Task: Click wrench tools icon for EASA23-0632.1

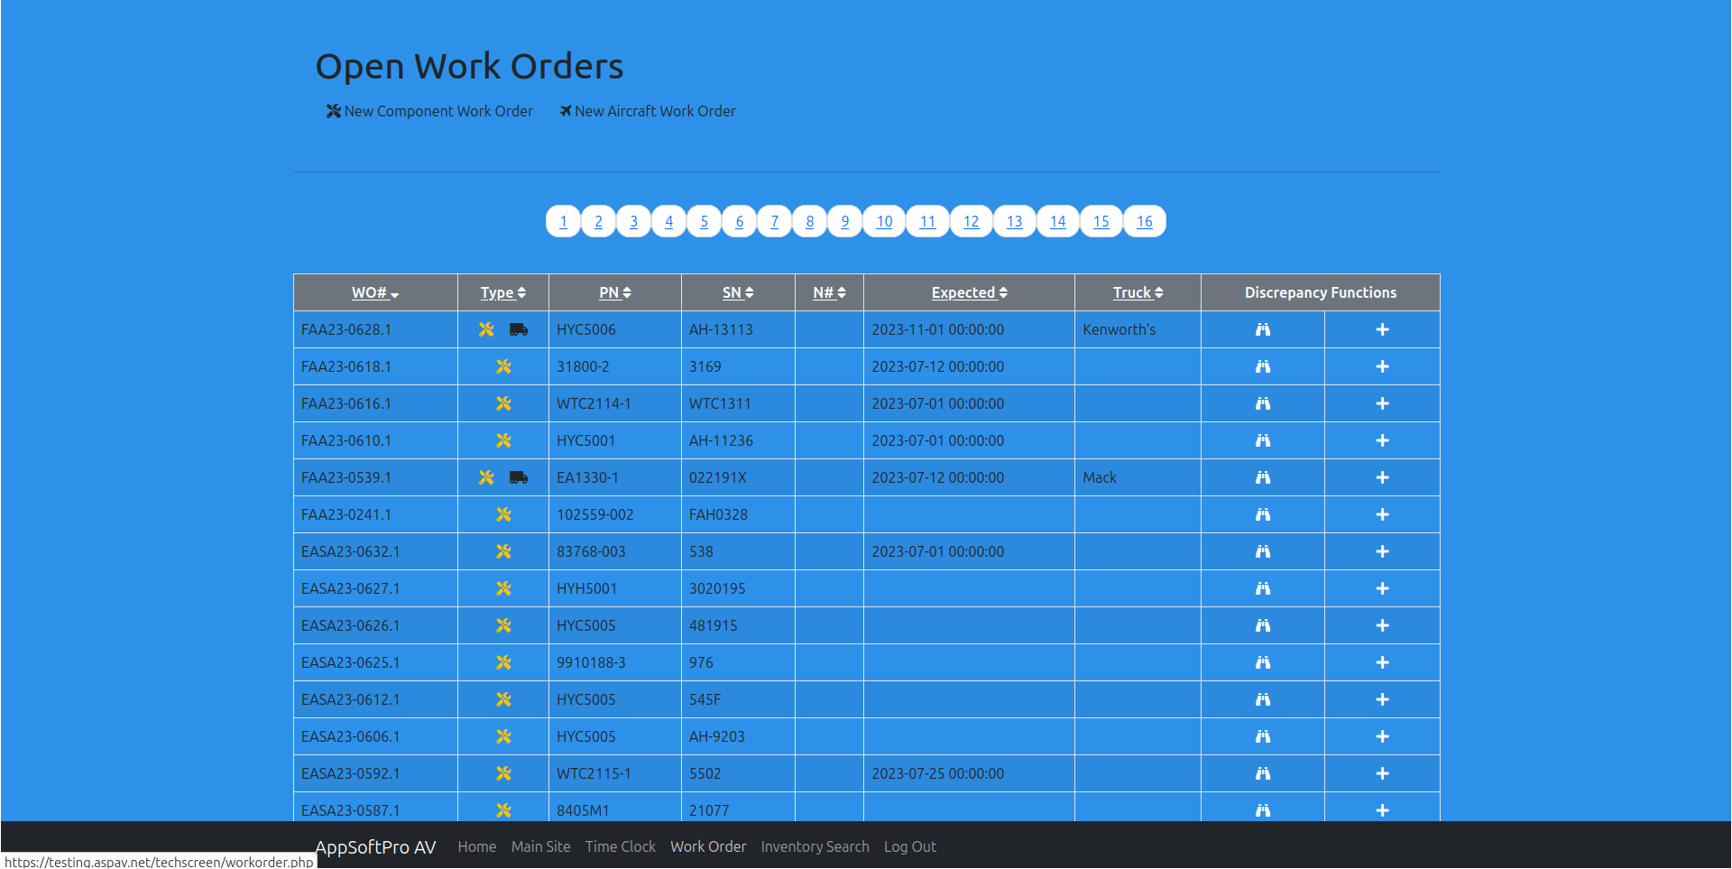Action: tap(503, 551)
